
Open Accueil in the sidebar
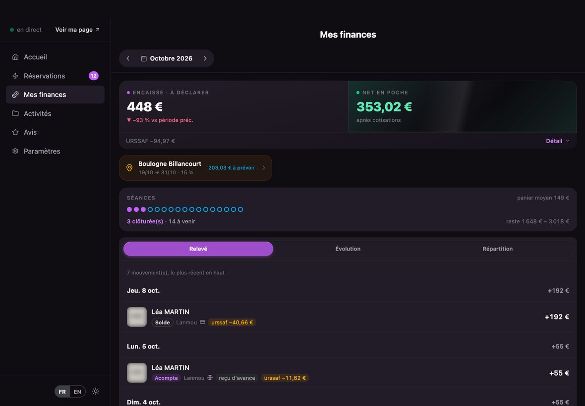55,57
